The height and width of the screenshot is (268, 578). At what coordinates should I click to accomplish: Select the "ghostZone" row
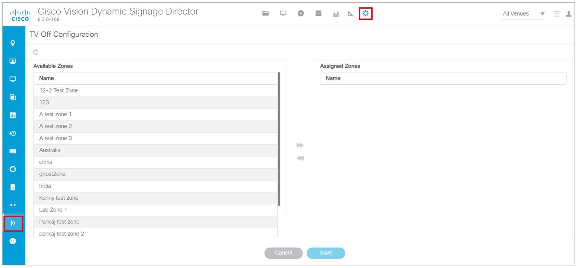coord(156,174)
